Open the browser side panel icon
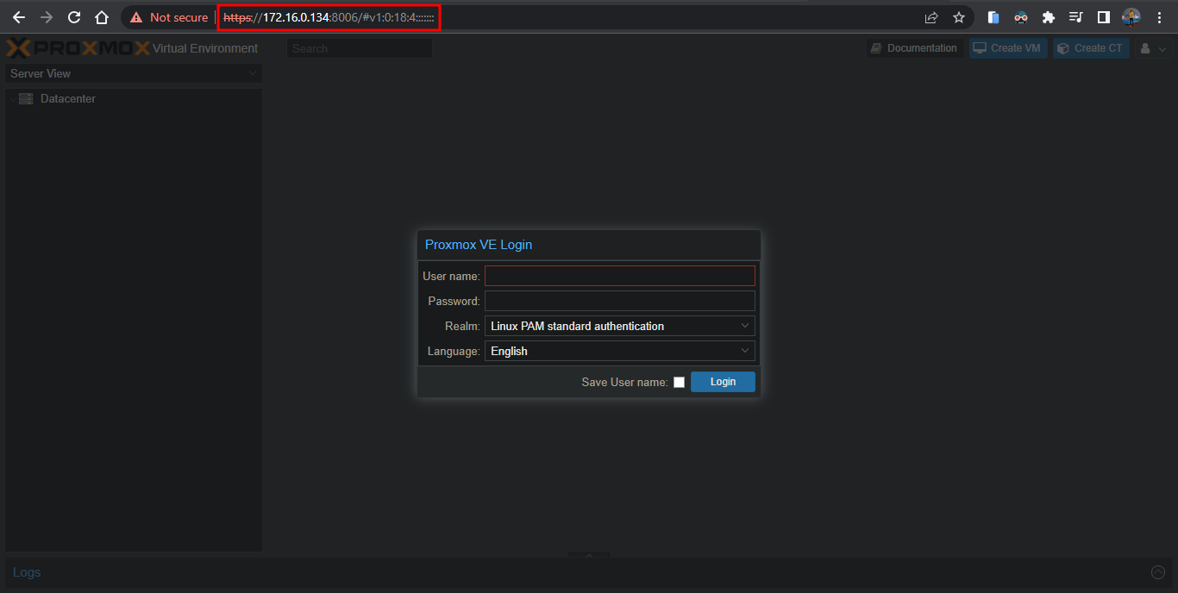The image size is (1178, 593). pyautogui.click(x=1103, y=17)
